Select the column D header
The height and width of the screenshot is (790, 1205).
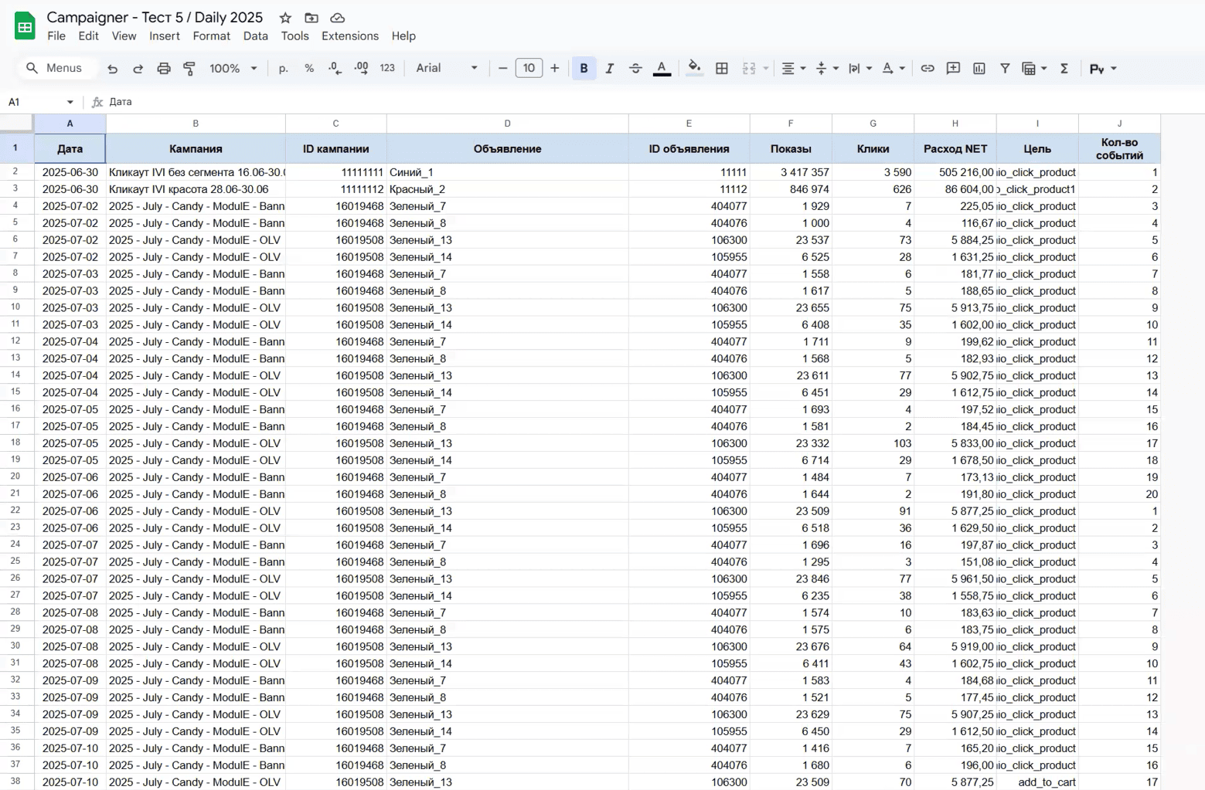tap(507, 124)
